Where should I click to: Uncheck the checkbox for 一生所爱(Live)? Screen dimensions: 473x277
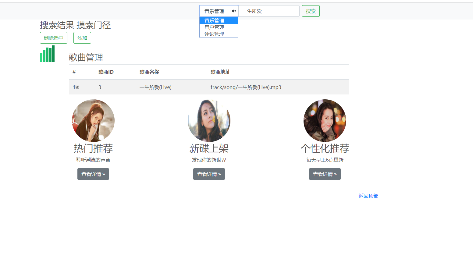pyautogui.click(x=78, y=87)
